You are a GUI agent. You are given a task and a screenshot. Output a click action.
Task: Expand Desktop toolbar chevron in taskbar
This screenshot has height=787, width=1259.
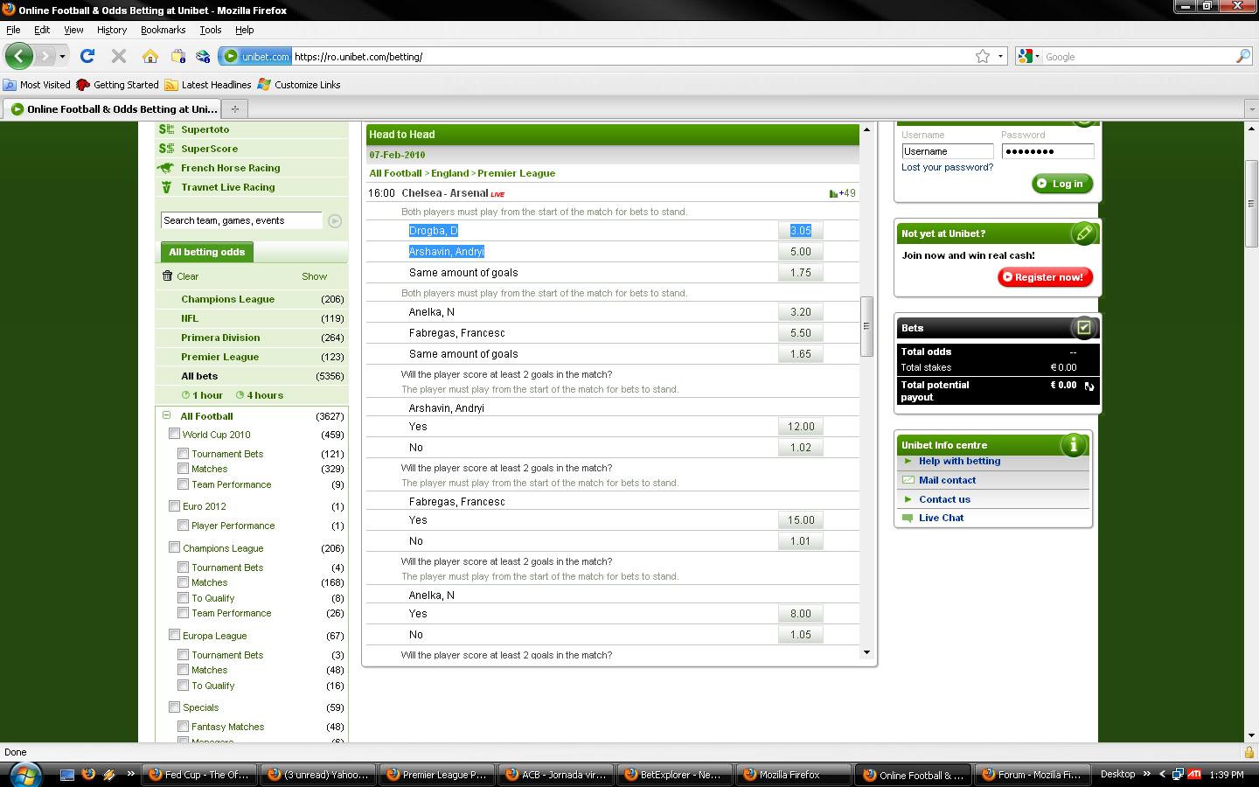1146,773
